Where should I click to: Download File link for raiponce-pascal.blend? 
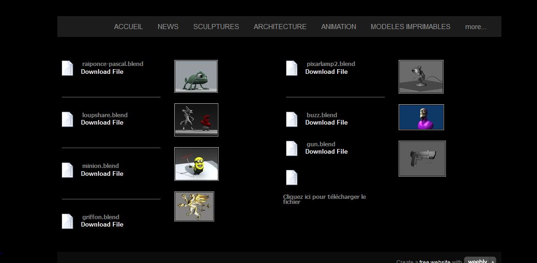point(102,72)
